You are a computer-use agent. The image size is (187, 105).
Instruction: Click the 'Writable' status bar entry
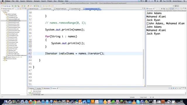(x=132, y=97)
